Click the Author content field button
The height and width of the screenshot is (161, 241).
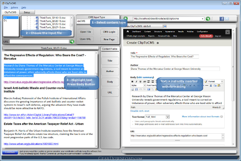click(110, 71)
